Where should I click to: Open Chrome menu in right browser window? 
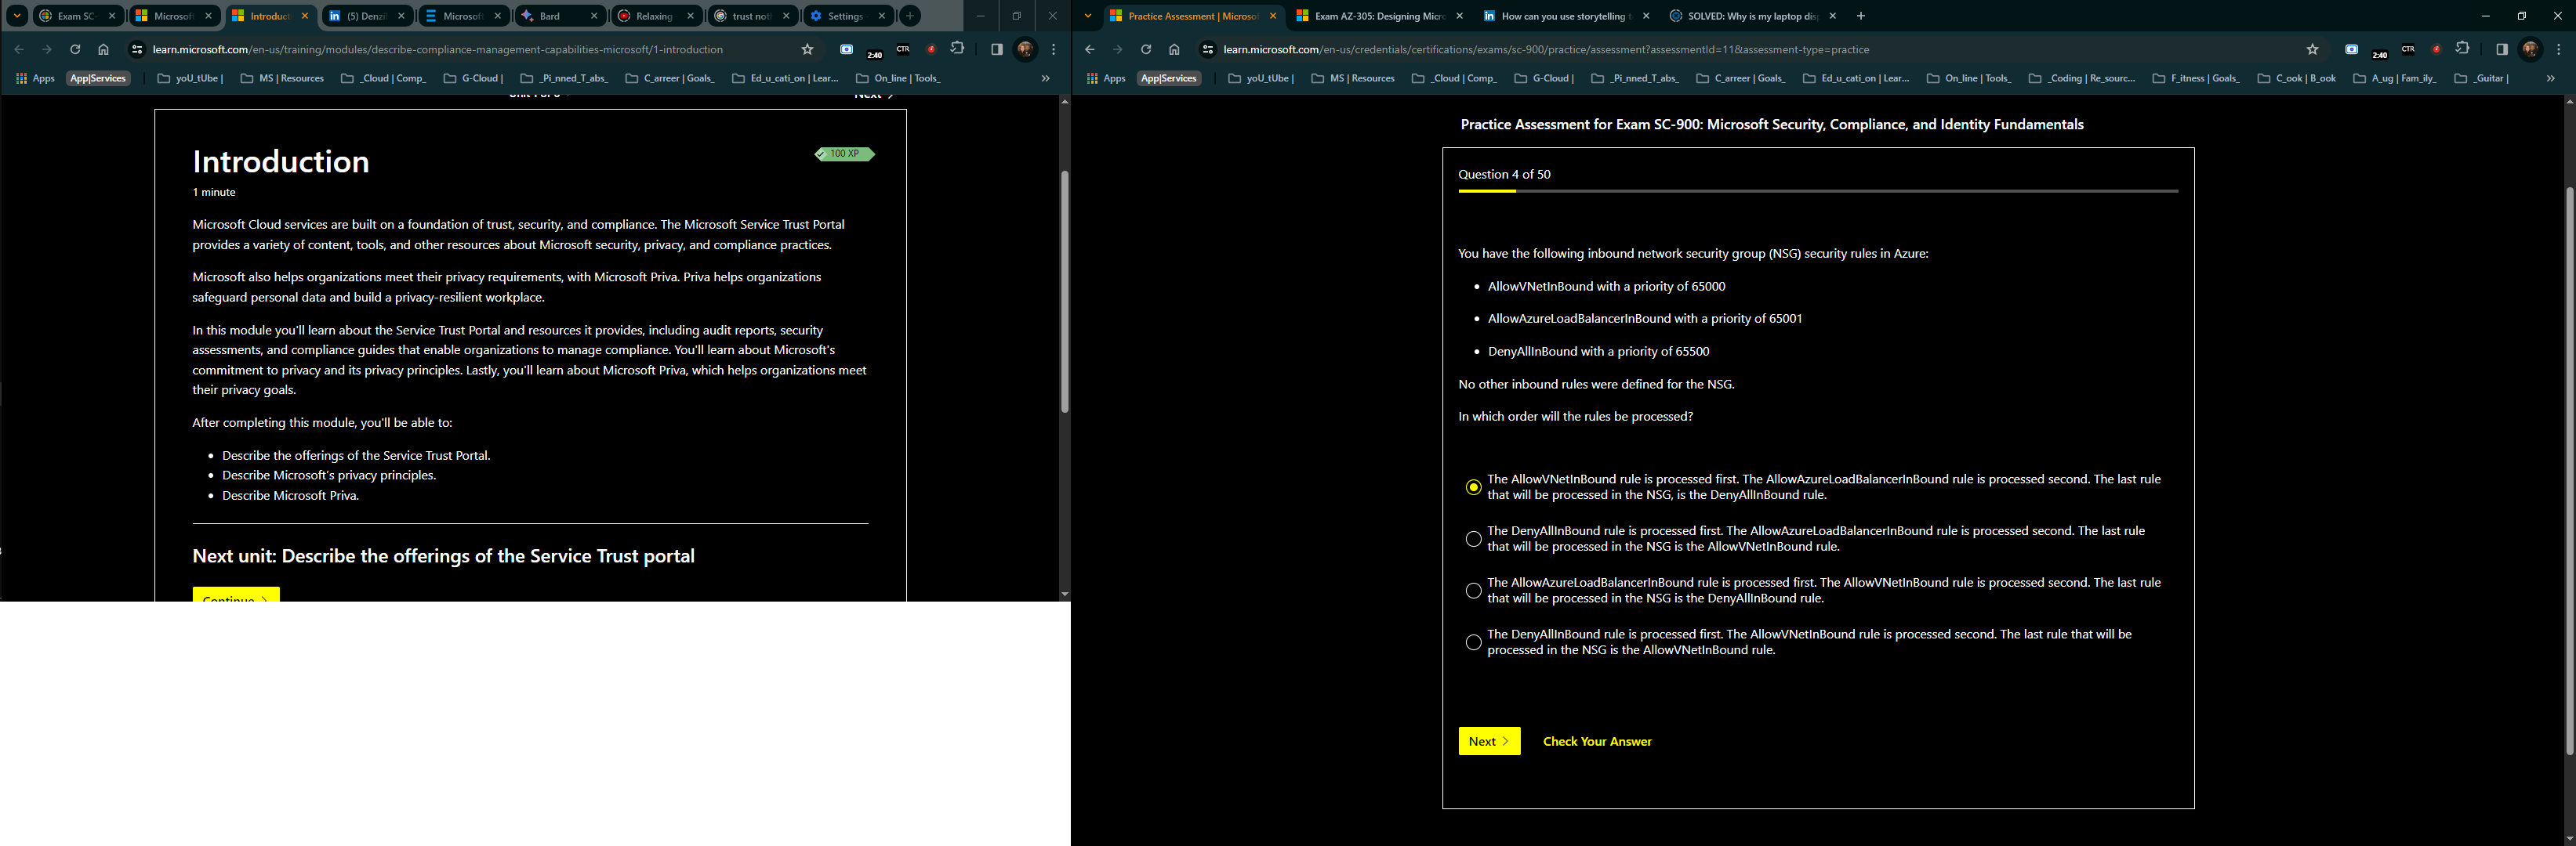point(2558,49)
